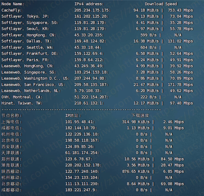Select IP address 161.202.125.20
The width and height of the screenshot is (204, 196).
click(91, 16)
